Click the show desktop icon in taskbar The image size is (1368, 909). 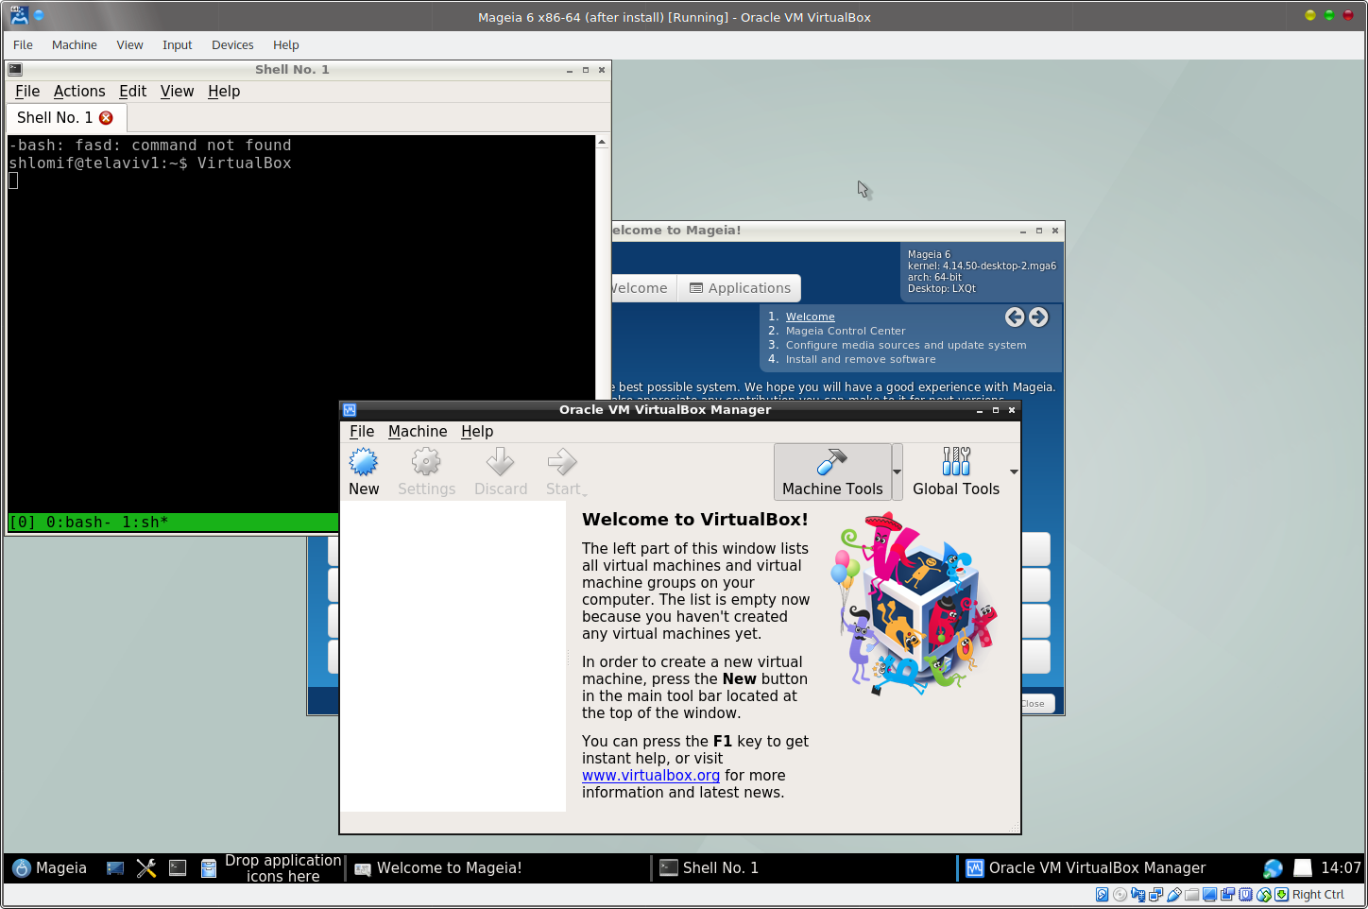(115, 867)
